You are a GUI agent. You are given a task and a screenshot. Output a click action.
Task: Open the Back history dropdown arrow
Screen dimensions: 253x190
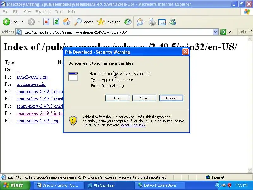pos(22,22)
